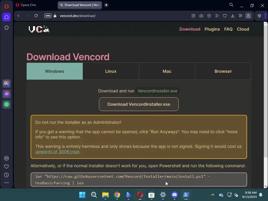Select the Browser platform tab
This screenshot has width=268, height=201.
(x=223, y=71)
